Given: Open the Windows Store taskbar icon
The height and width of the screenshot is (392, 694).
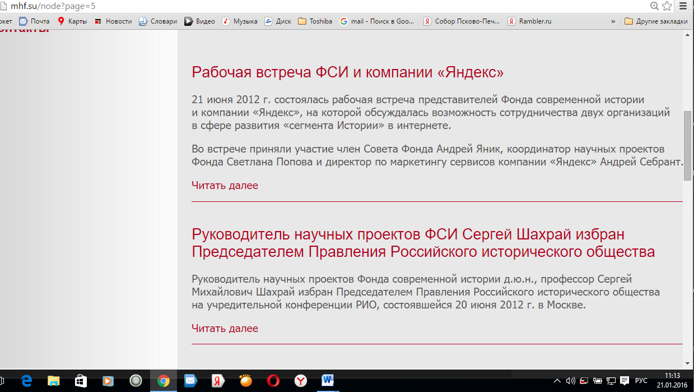Looking at the screenshot, I should pyautogui.click(x=81, y=381).
